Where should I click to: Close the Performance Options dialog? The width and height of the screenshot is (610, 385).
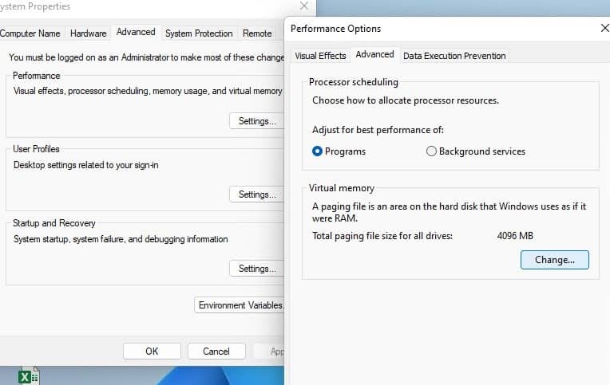coord(604,28)
